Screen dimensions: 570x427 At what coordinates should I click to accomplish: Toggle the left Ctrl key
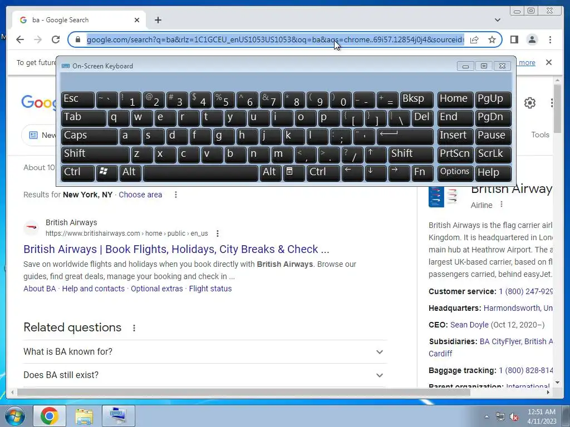point(78,173)
